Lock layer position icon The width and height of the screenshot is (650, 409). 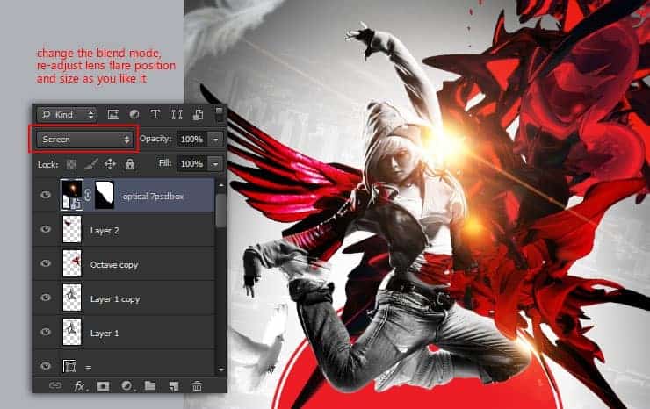click(x=111, y=164)
